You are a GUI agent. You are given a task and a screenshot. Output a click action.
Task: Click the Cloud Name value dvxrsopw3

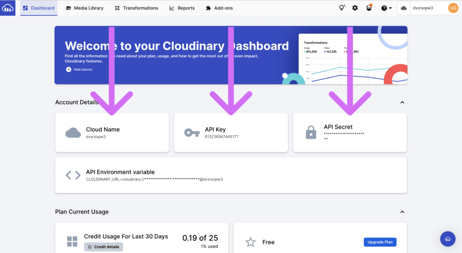click(96, 137)
